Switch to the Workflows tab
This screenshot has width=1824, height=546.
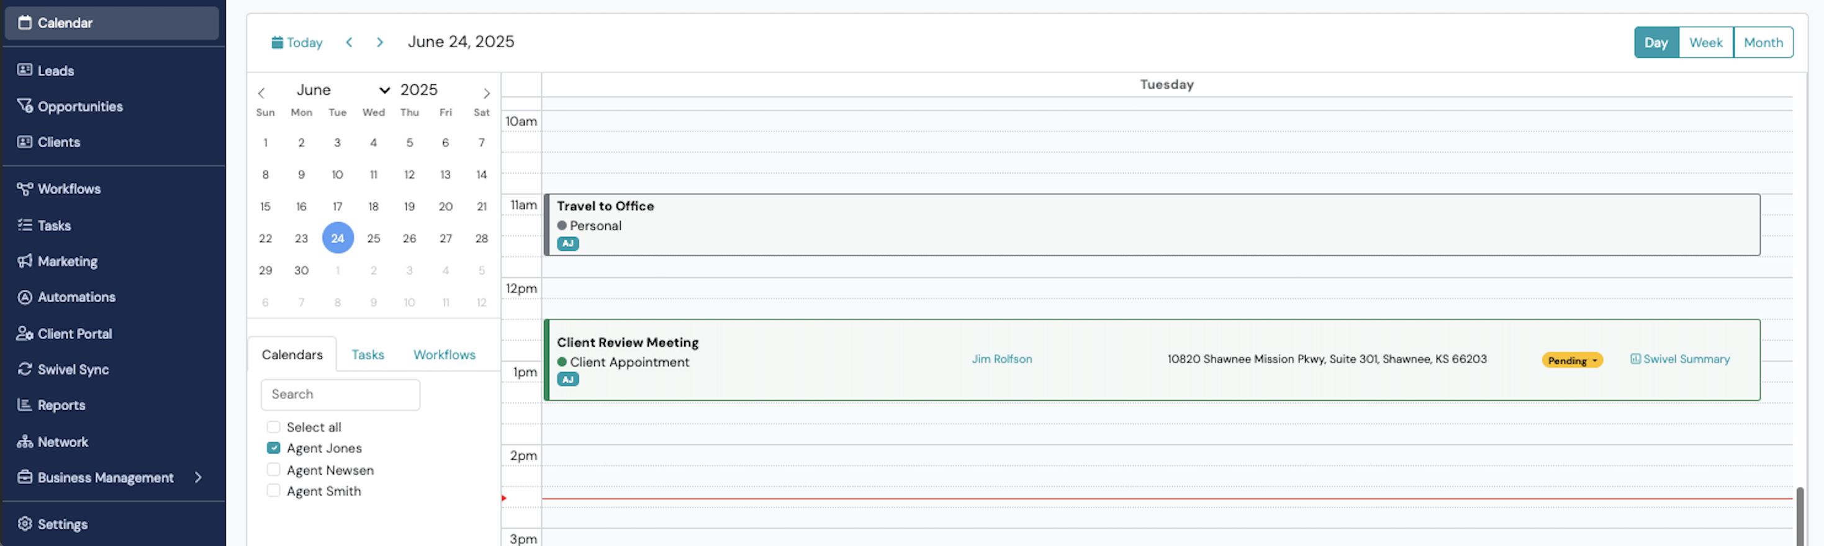(444, 354)
